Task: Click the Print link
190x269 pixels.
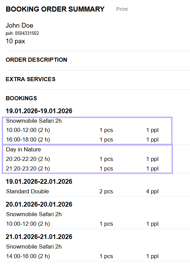Action: (x=122, y=9)
